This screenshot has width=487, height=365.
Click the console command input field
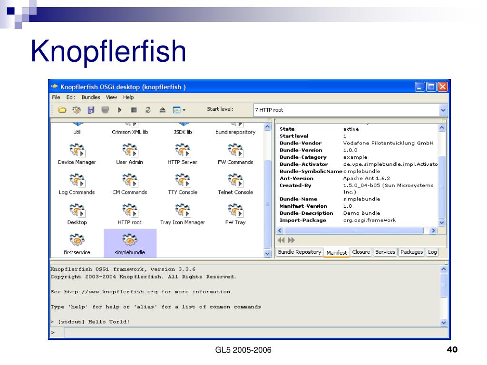(x=256, y=332)
